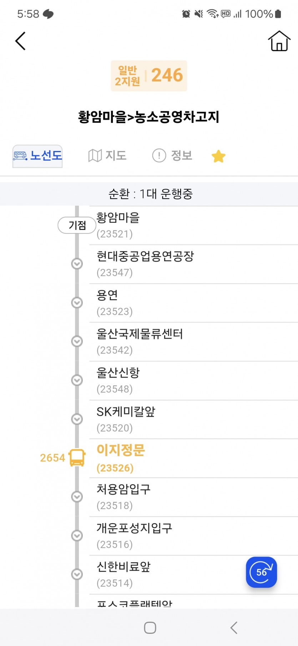Tap chevron next to 울산신항 stop
The image size is (298, 646).
point(77,380)
